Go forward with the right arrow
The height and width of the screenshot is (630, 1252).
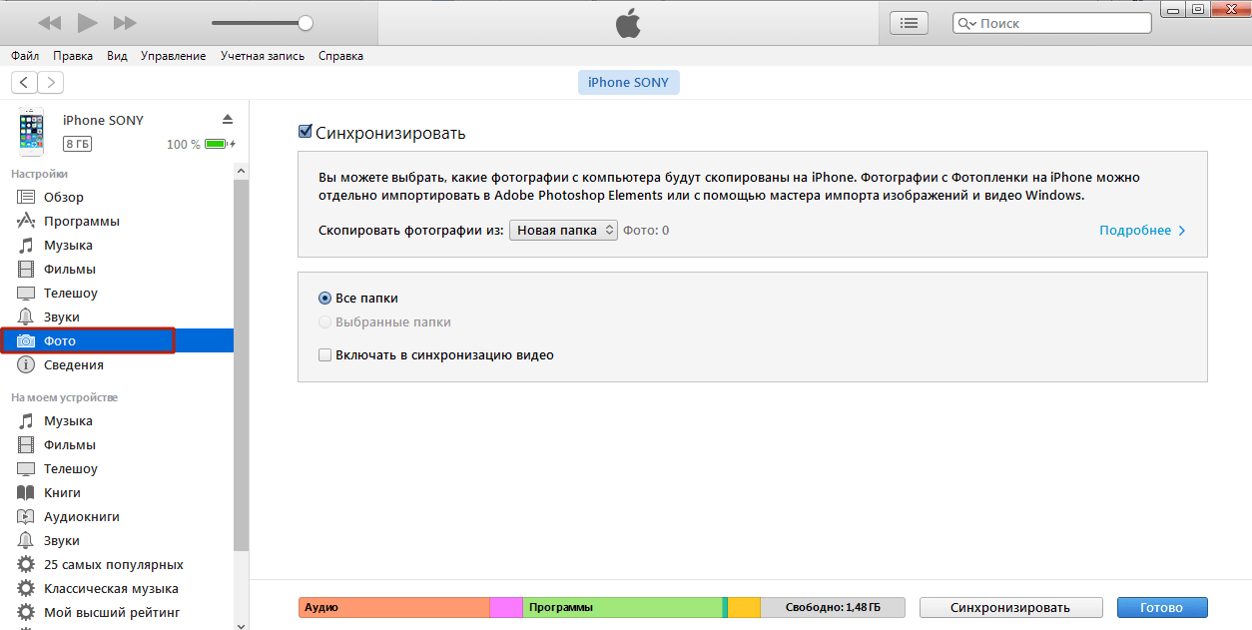click(x=50, y=83)
